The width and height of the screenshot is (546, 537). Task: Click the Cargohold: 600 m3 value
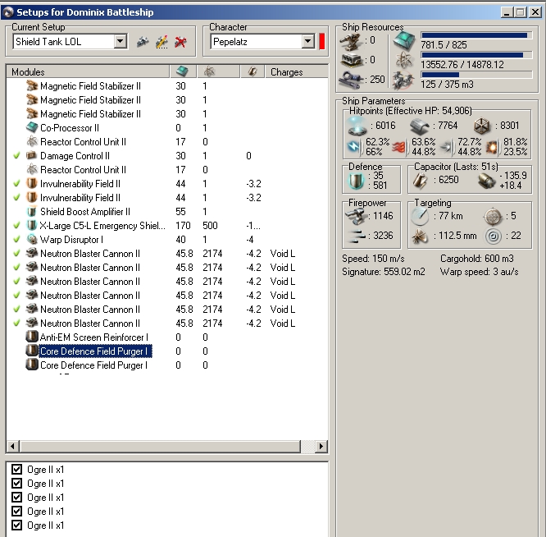click(x=476, y=259)
